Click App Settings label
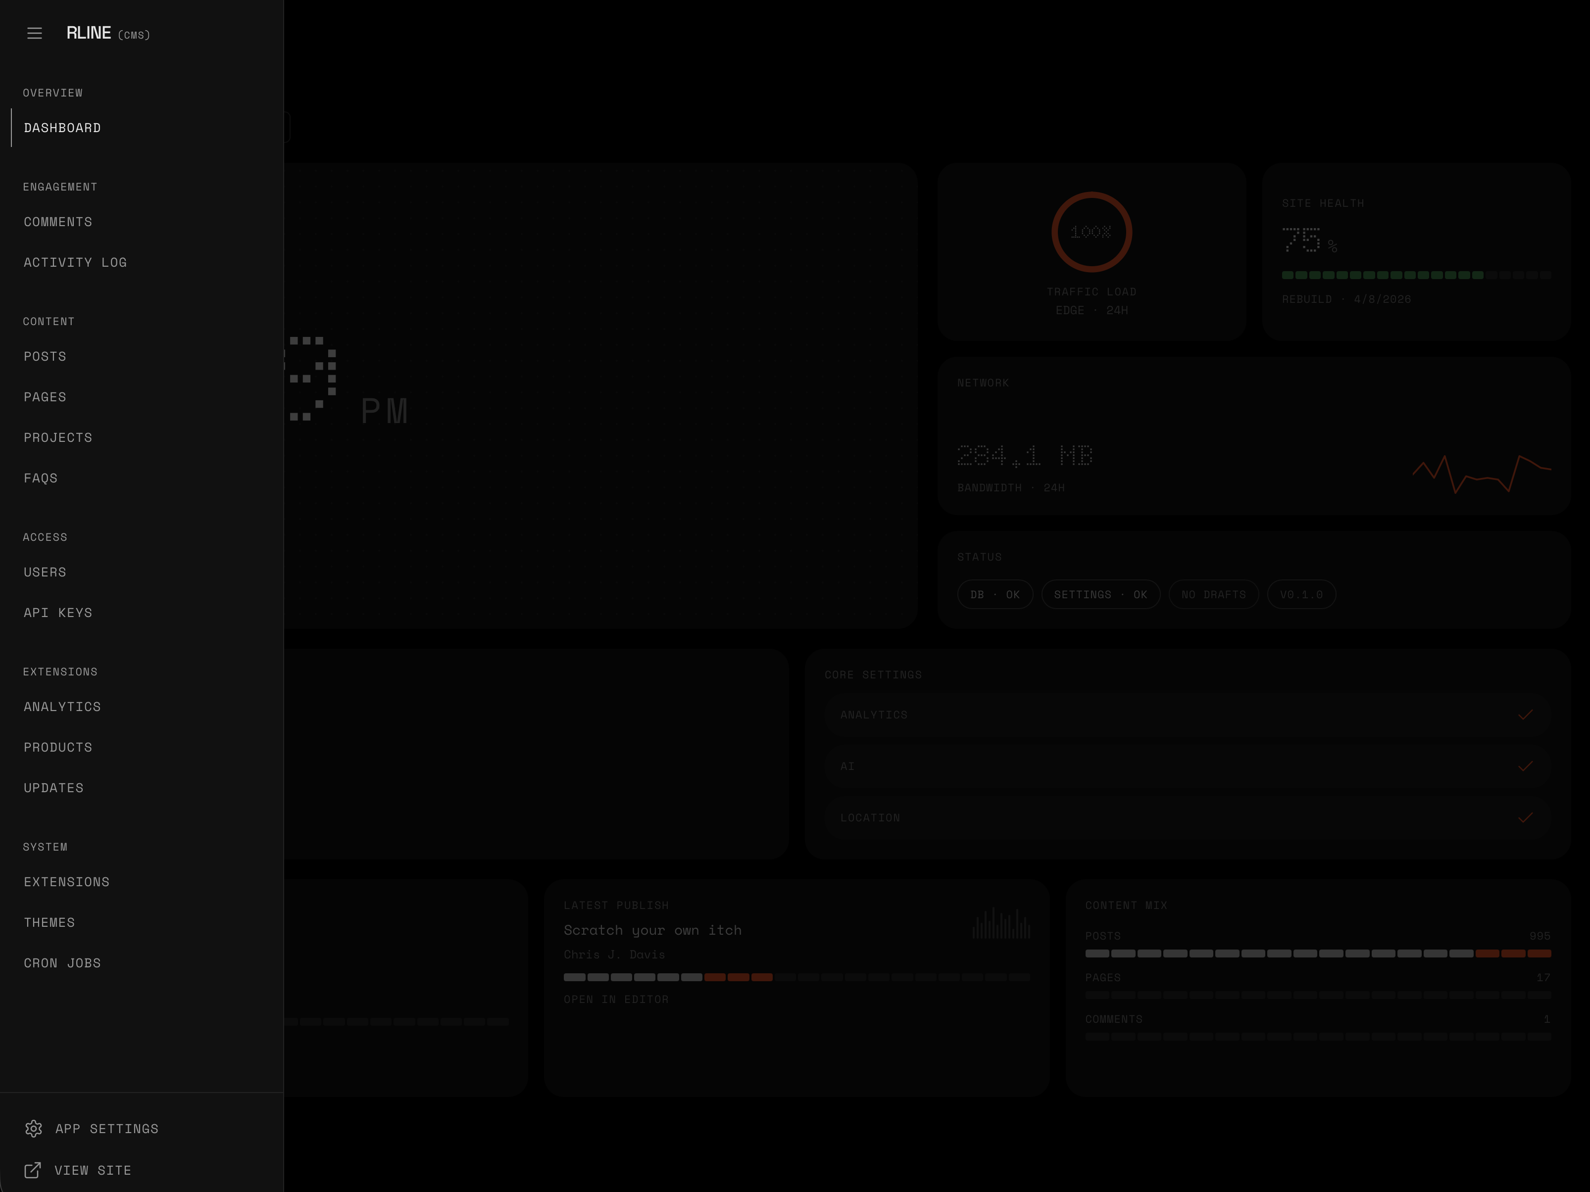This screenshot has width=1590, height=1192. click(x=107, y=1129)
